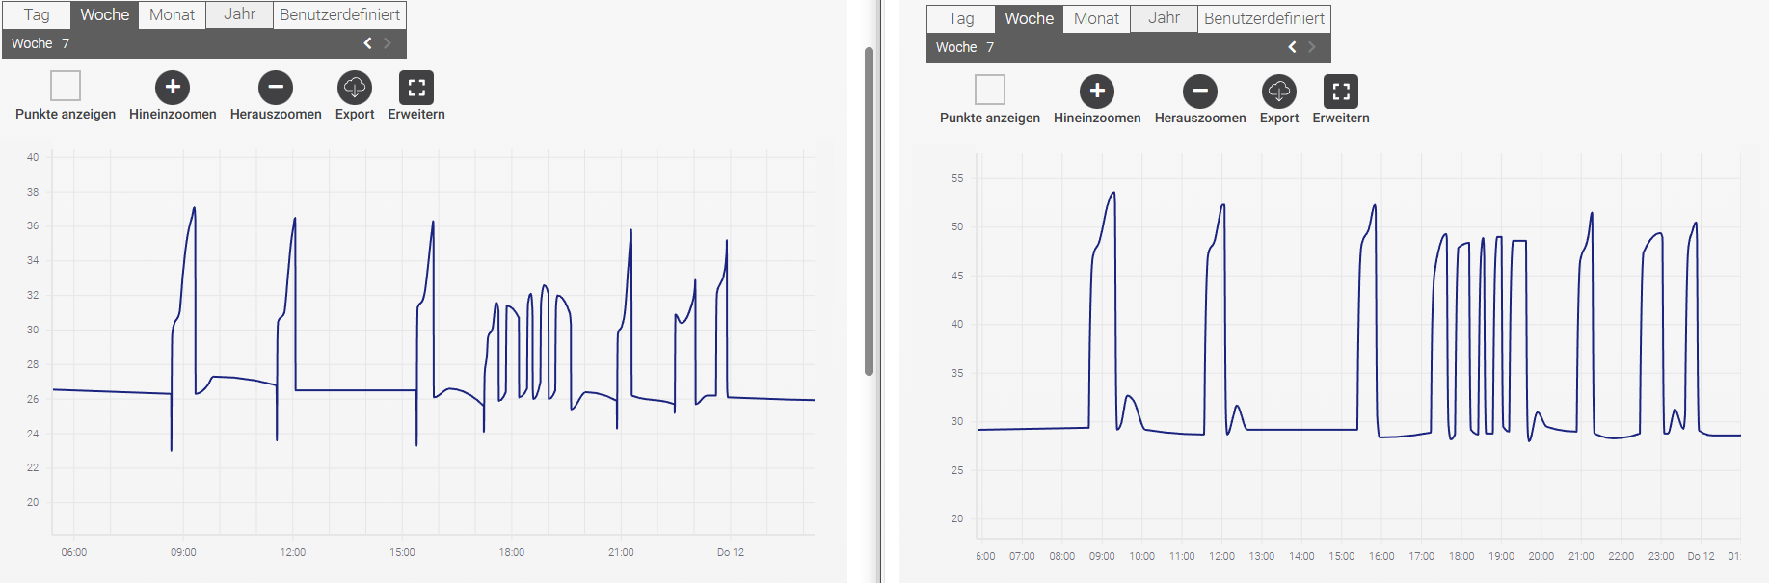Screen dimensions: 1769x583
Task: Zoom out using right panel minus icon
Action: pyautogui.click(x=1200, y=92)
